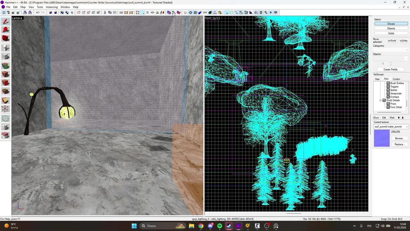The height and width of the screenshot is (231, 410).
Task: Switch to the Cordon visgroups tab
Action: point(396,79)
